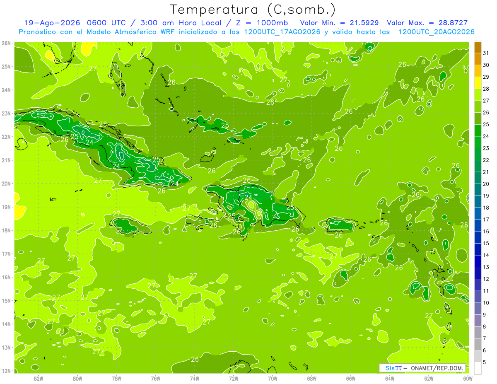
Task: Click the "25N" latitude axis label
Action: pyautogui.click(x=6, y=66)
